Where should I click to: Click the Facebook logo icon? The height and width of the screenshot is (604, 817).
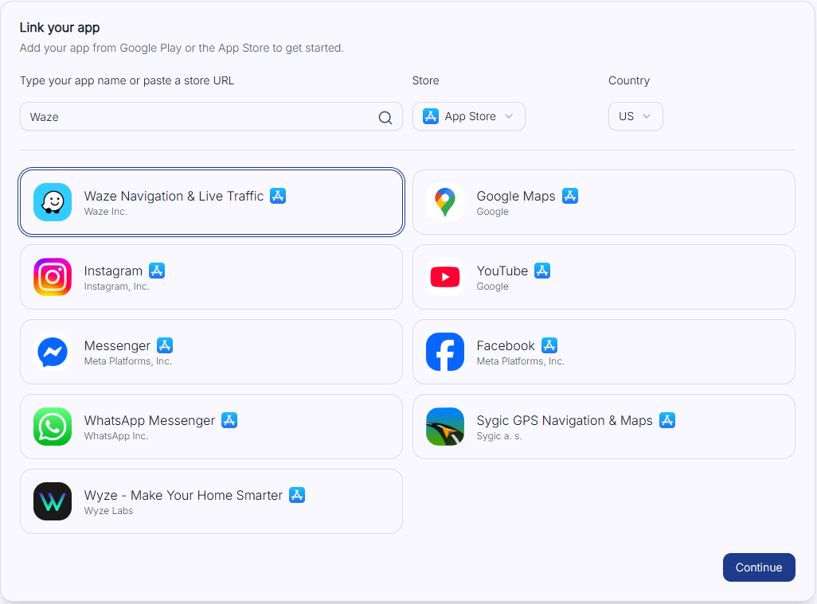(x=445, y=352)
